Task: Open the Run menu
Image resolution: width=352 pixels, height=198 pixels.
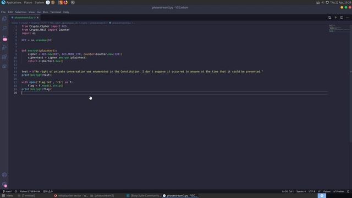Action: point(45,12)
